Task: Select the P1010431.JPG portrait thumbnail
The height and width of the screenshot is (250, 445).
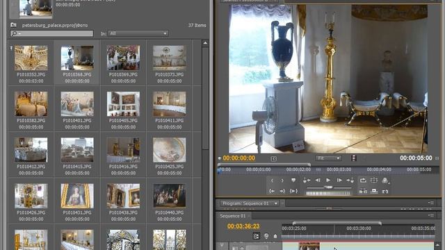Action: pos(77,196)
